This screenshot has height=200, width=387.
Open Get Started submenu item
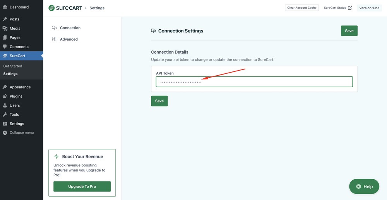(13, 66)
